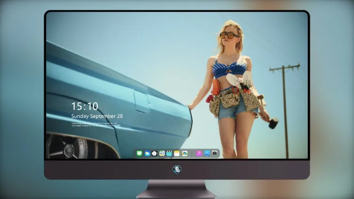Screen dimensions: 354x199
Task: Launch the Clips clapperboard app in dock
Action: 169,153
